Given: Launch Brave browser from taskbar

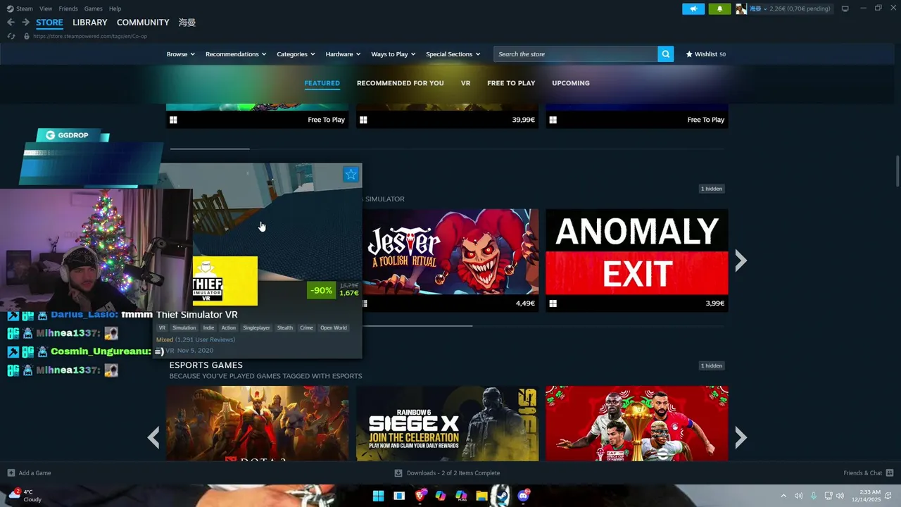Looking at the screenshot, I should [420, 496].
